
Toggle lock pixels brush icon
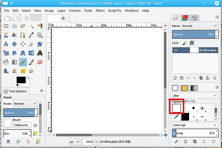coord(184,43)
